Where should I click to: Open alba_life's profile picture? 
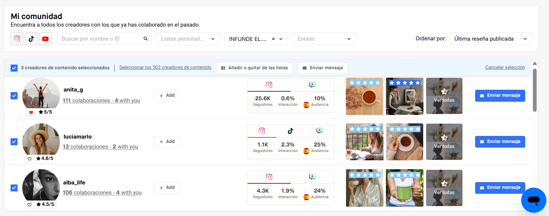pos(41,186)
